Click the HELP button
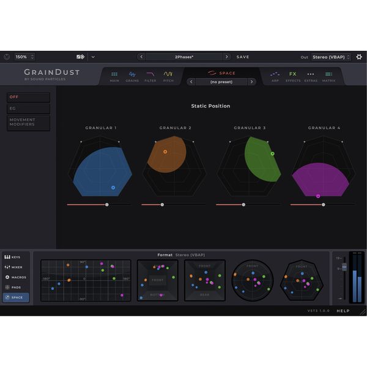The height and width of the screenshot is (367, 367). pyautogui.click(x=343, y=311)
